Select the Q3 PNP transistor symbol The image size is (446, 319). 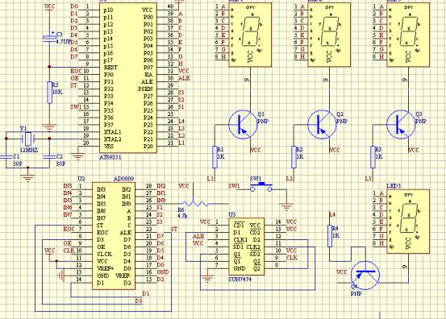401,125
